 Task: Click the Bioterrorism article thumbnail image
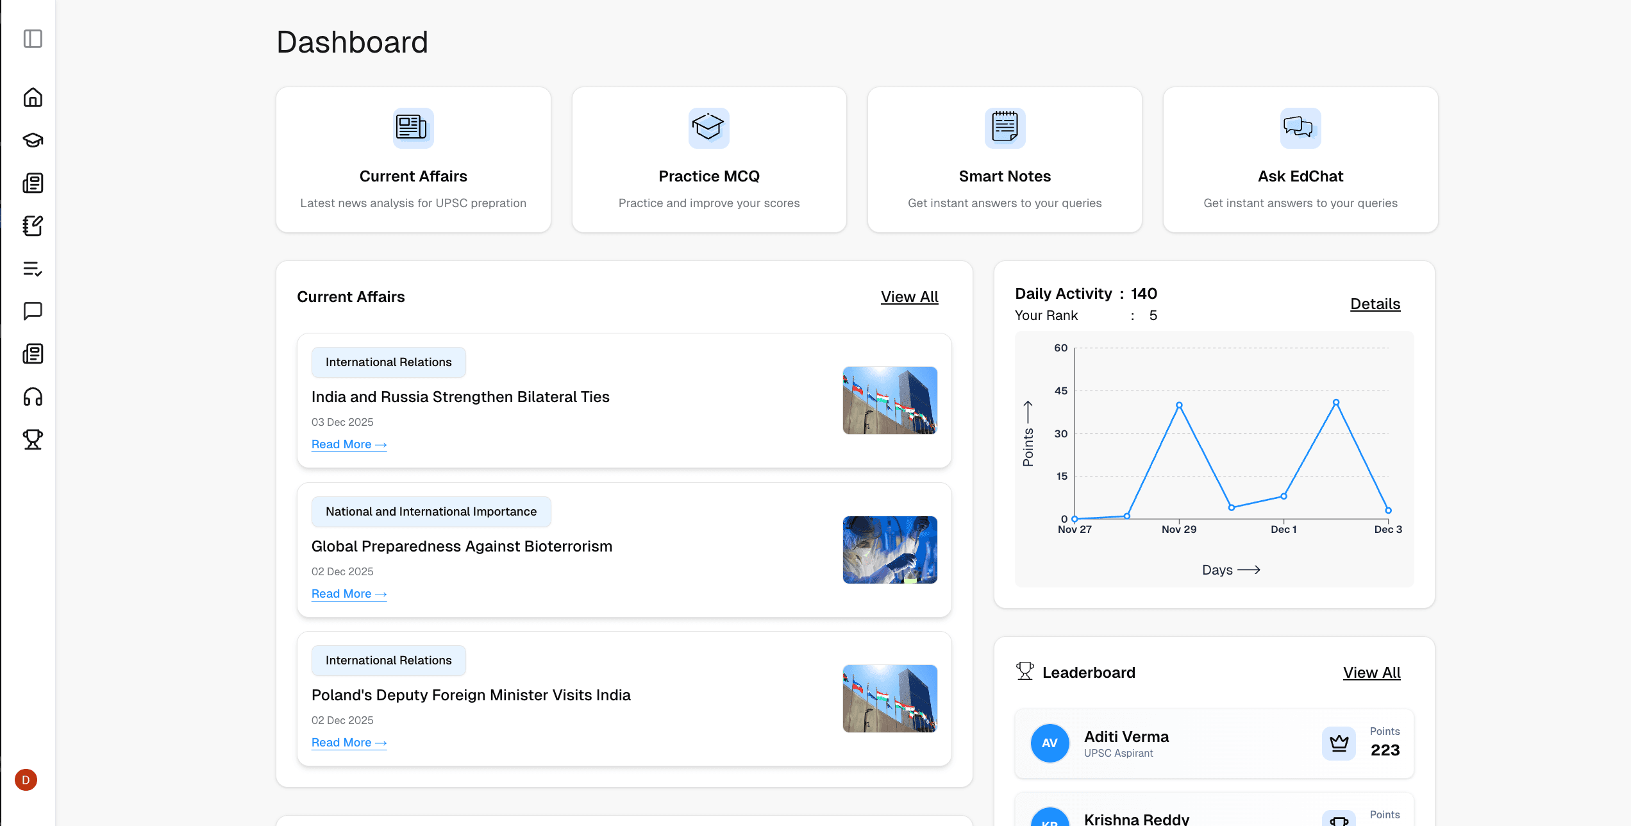pyautogui.click(x=890, y=550)
